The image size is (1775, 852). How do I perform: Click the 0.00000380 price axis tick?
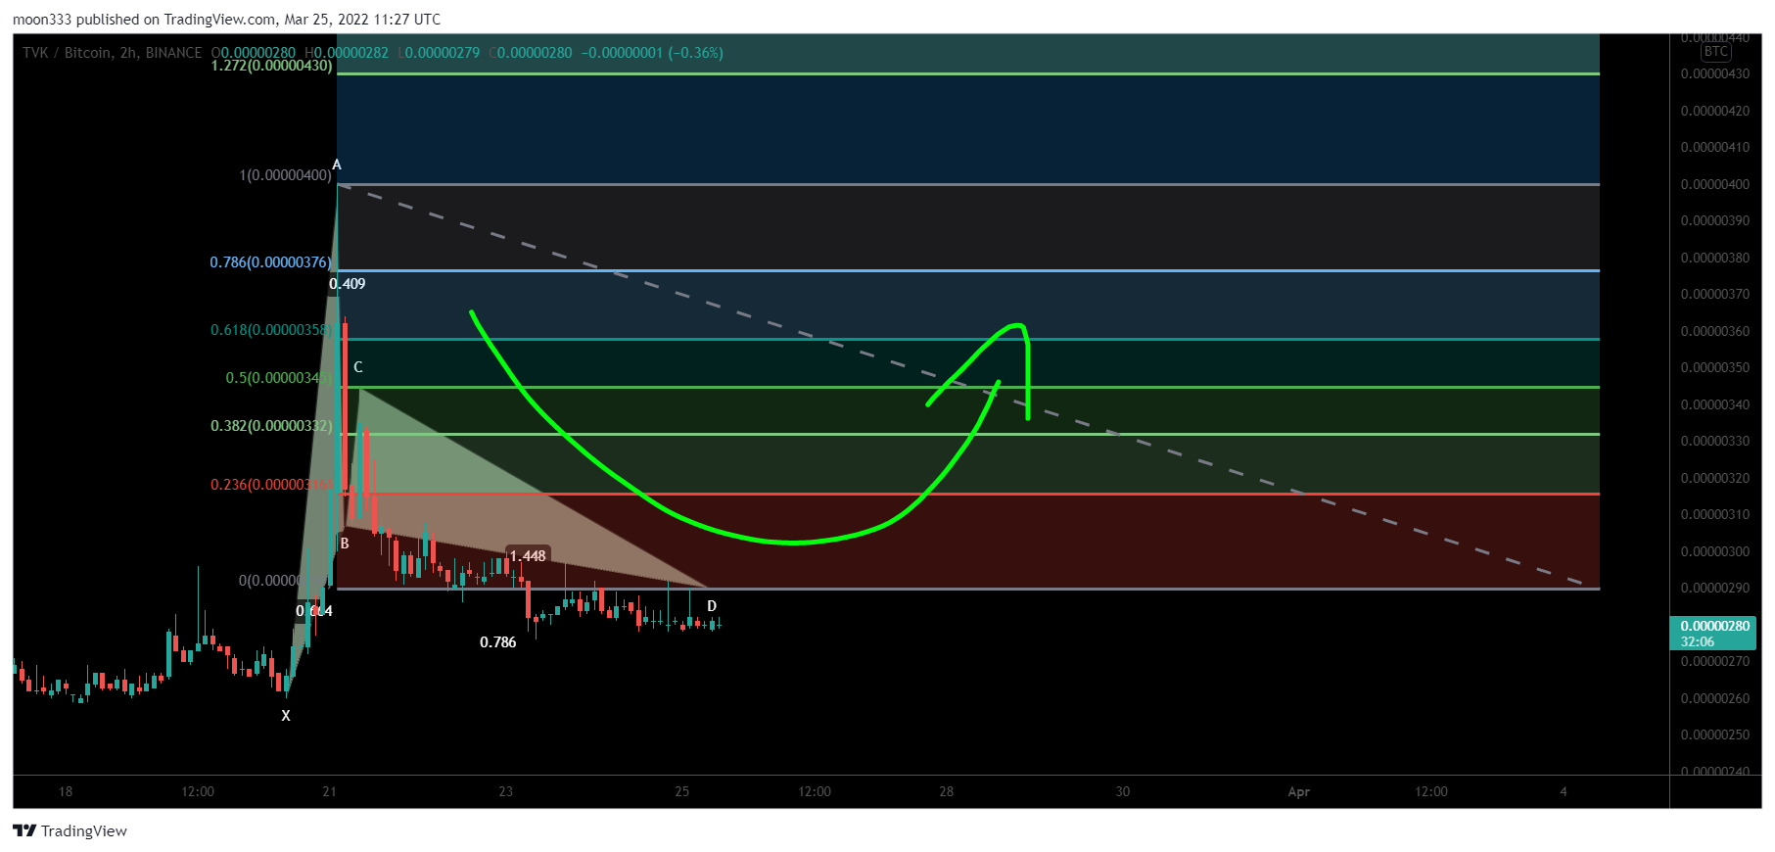click(1715, 258)
